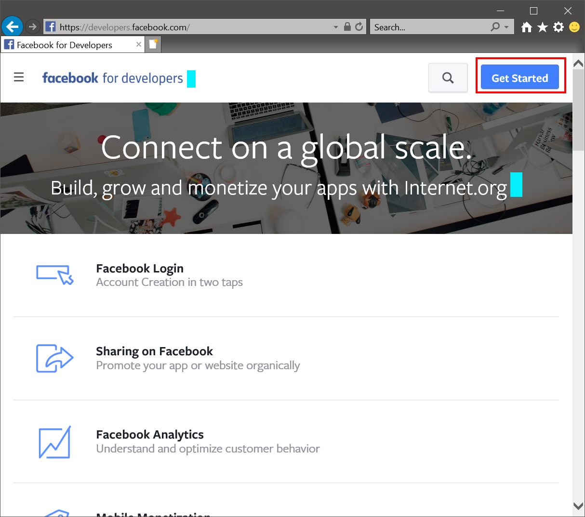Open the hamburger menu on the page
Screen dimensions: 585x517
pyautogui.click(x=19, y=77)
